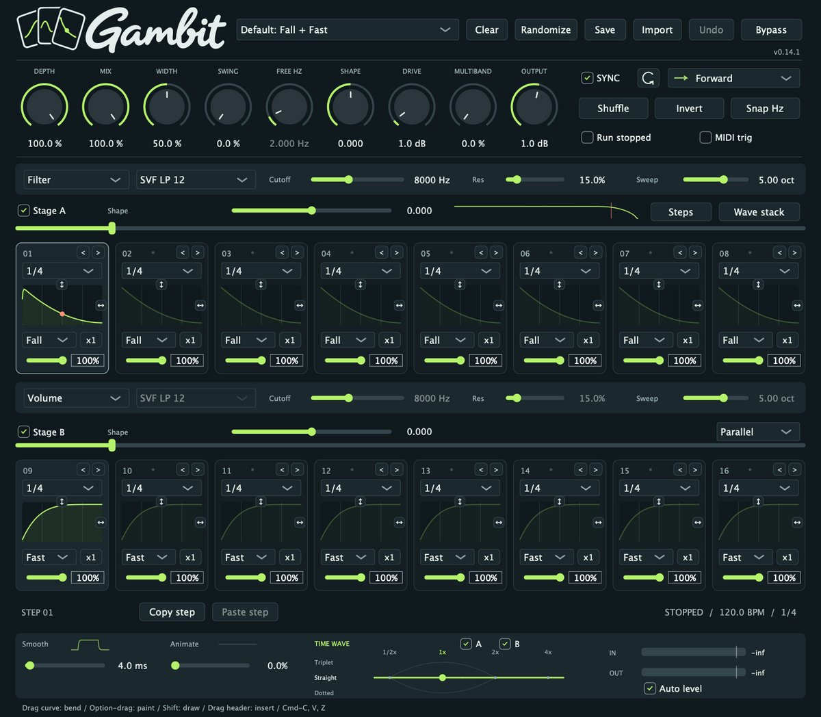The height and width of the screenshot is (717, 821).
Task: Open the preset dropdown Default: Fall + Fast
Action: pos(348,29)
